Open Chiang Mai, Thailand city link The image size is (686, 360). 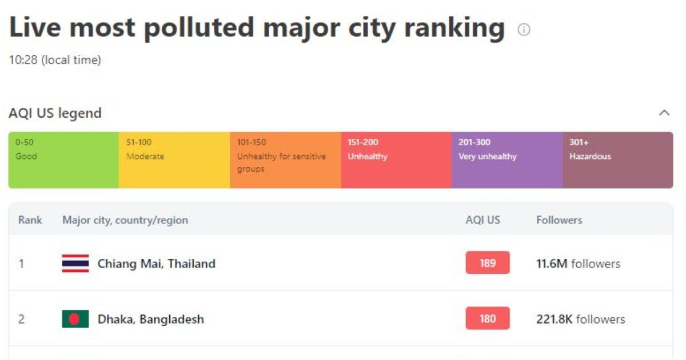(157, 263)
